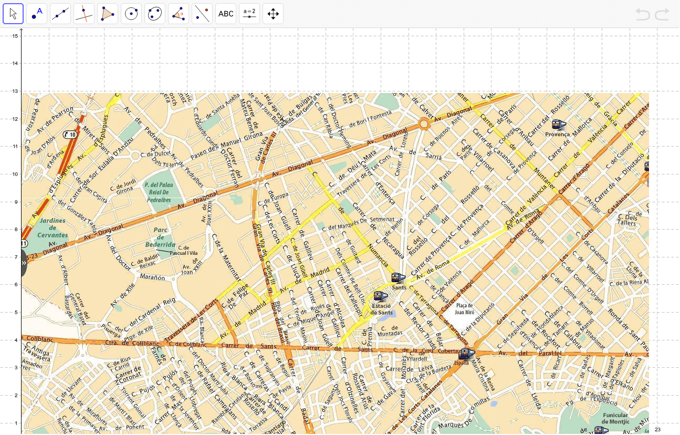Pick the Perpendicular Line tool
The width and height of the screenshot is (680, 435).
tap(84, 14)
